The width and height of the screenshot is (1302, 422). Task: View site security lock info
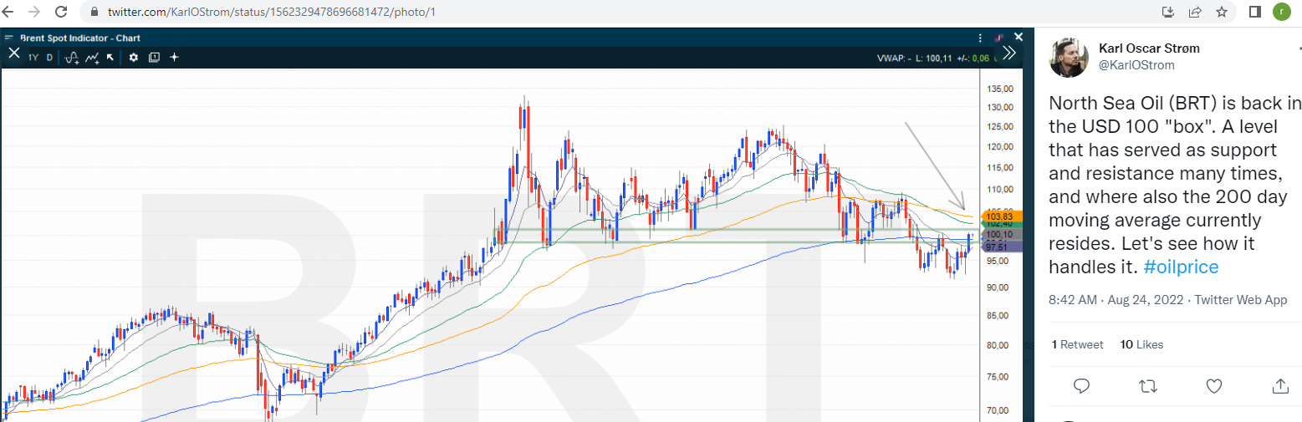click(94, 13)
